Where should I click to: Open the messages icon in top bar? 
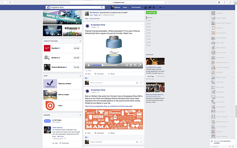coord(150,7)
